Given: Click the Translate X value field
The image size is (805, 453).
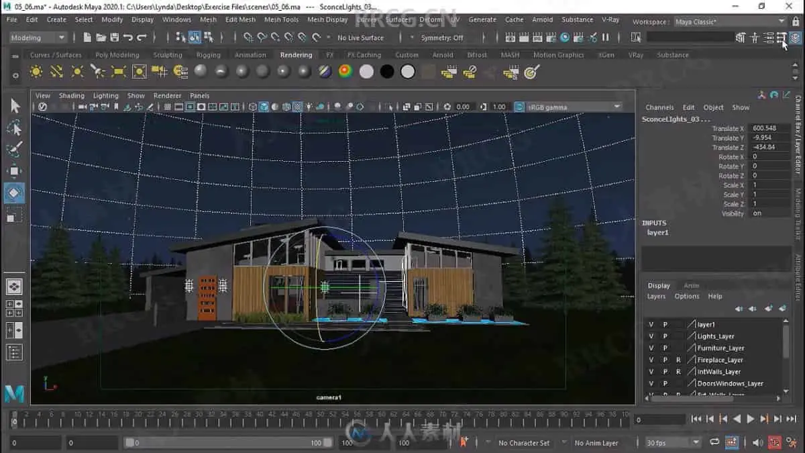Looking at the screenshot, I should (x=769, y=128).
